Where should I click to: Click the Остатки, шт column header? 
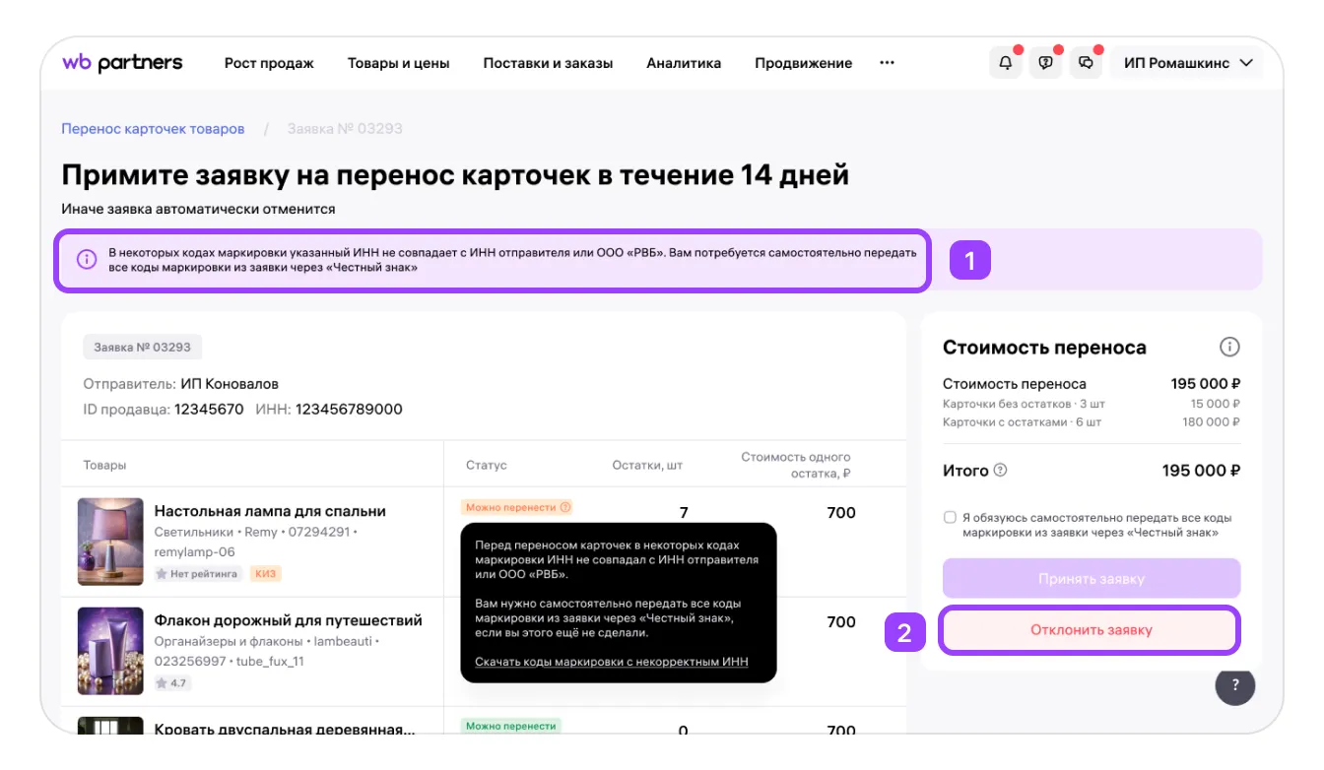(x=647, y=465)
